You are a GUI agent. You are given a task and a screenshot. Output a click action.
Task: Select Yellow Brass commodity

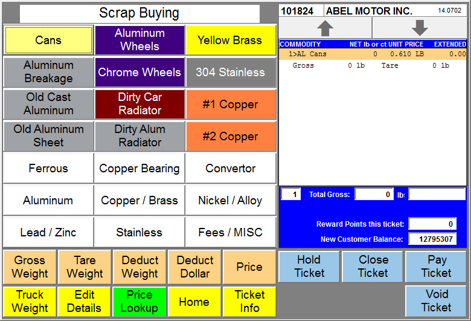point(231,40)
